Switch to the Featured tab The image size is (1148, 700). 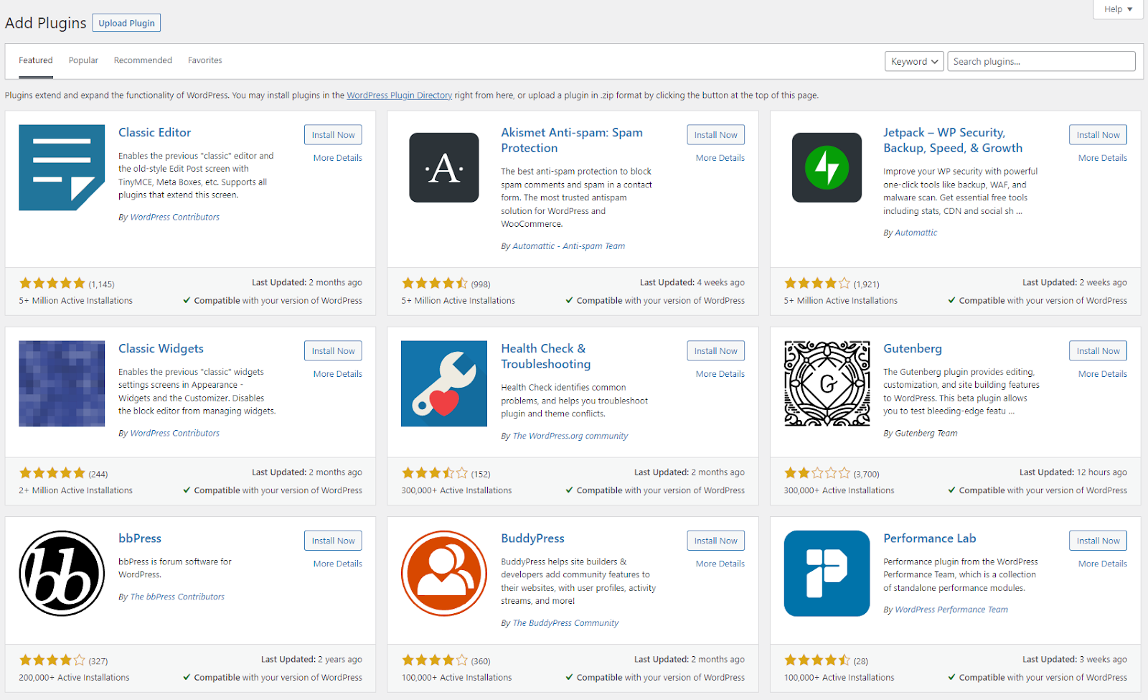pyautogui.click(x=36, y=60)
